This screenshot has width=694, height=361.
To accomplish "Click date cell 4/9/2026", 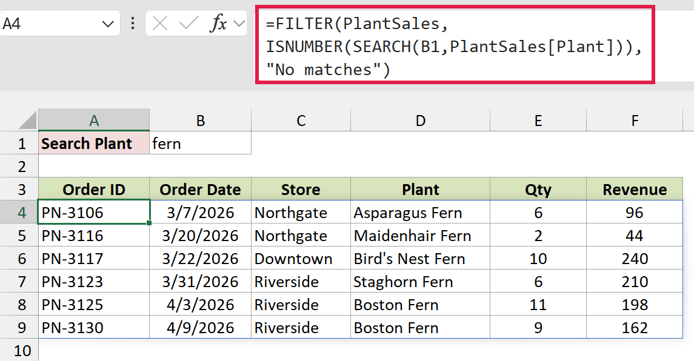I will click(x=201, y=327).
